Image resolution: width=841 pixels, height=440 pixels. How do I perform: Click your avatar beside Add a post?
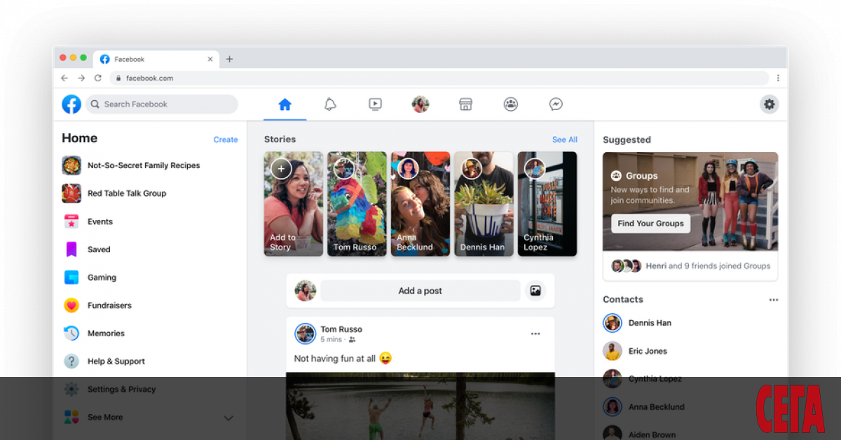coord(305,291)
